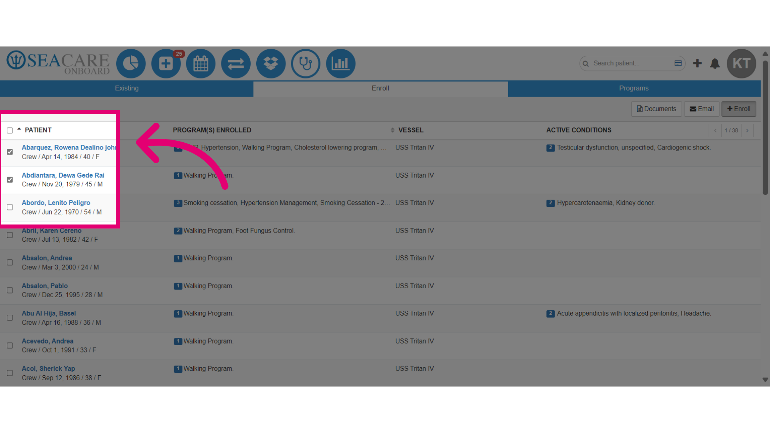Click the 2 conditions badge for Abordo
770x433 pixels.
(550, 203)
